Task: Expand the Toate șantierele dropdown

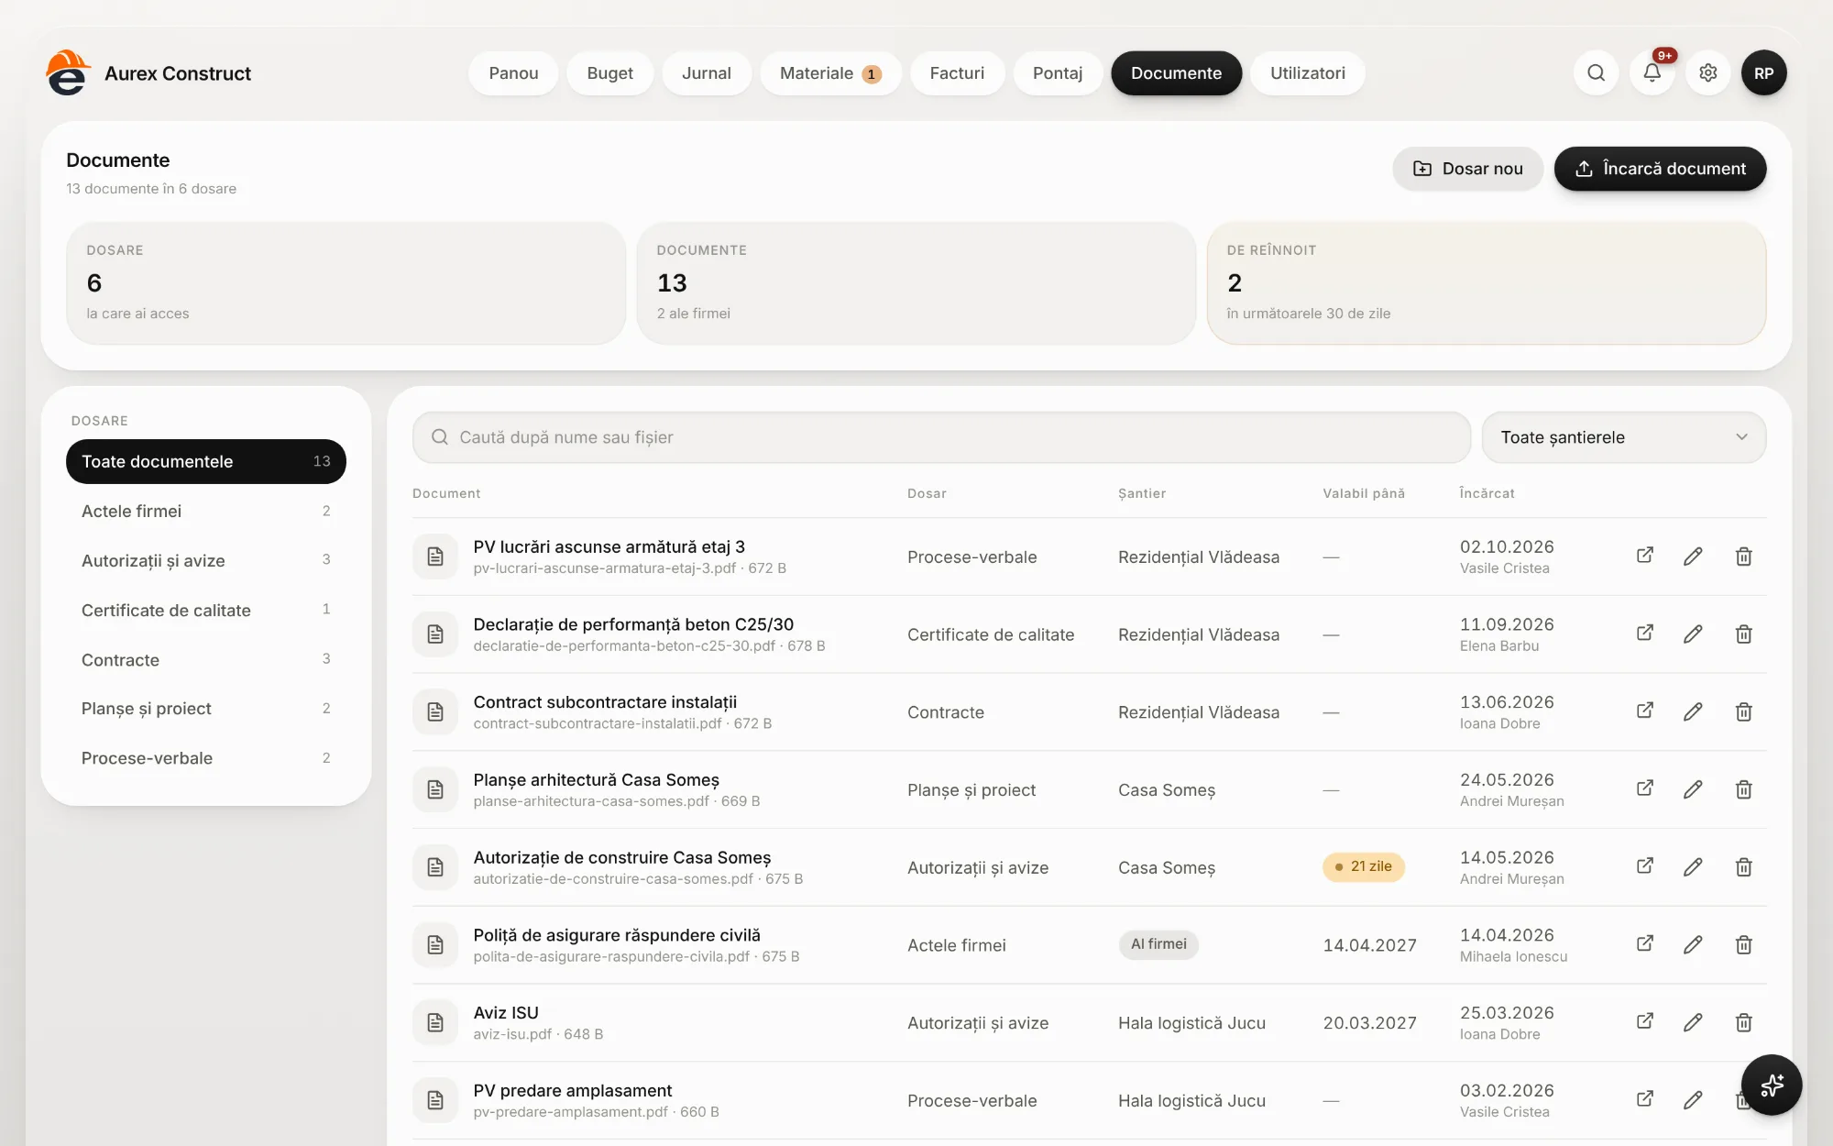Action: point(1623,437)
